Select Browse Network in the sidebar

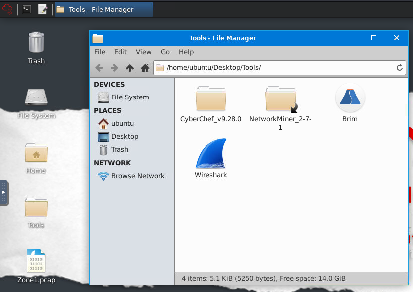131,176
